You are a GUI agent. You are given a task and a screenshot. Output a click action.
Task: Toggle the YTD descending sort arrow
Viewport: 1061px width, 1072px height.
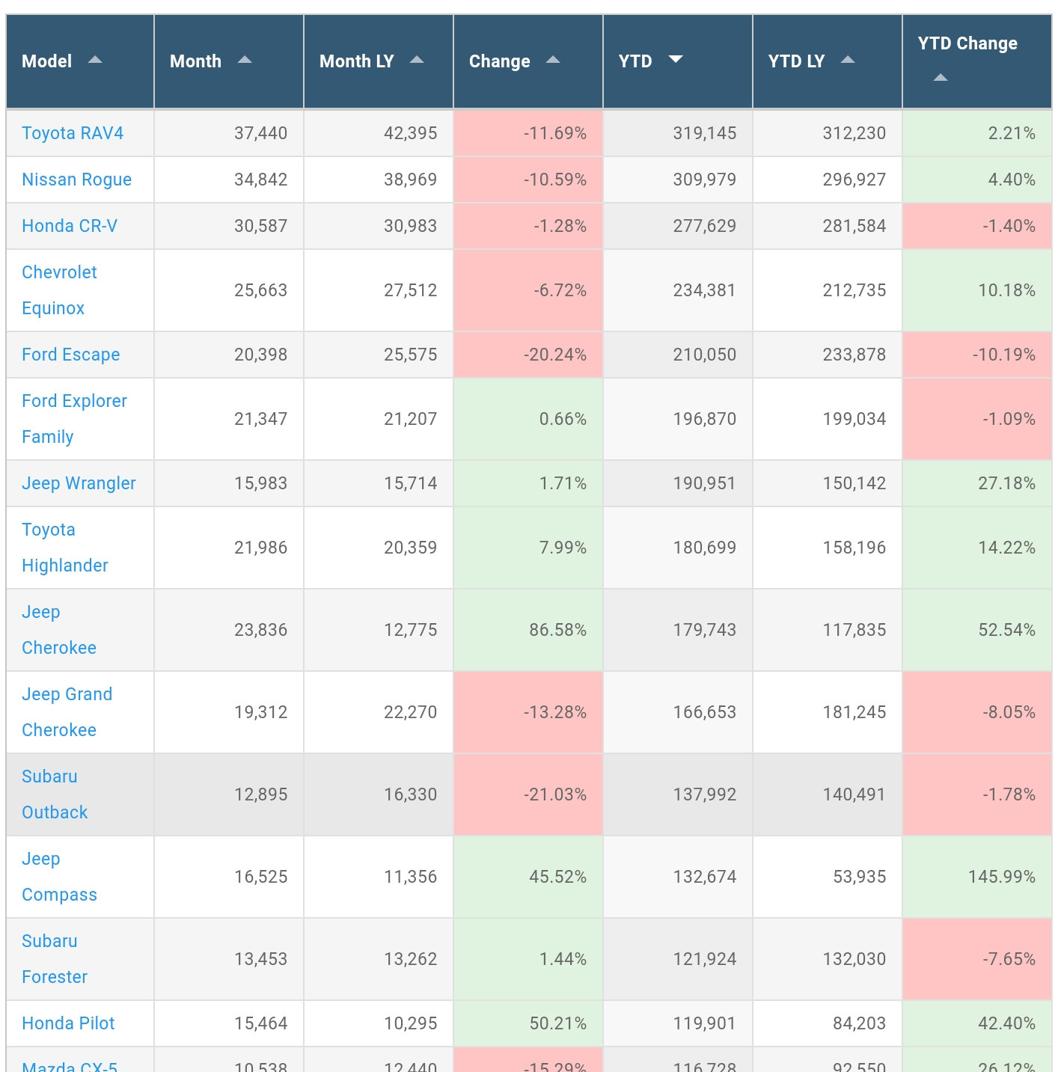point(676,59)
